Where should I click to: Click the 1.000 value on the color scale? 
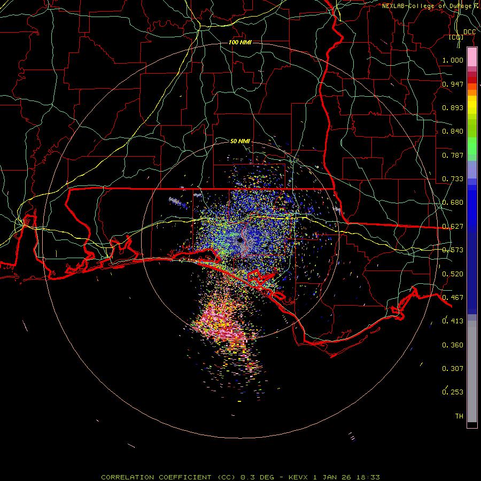coord(453,60)
